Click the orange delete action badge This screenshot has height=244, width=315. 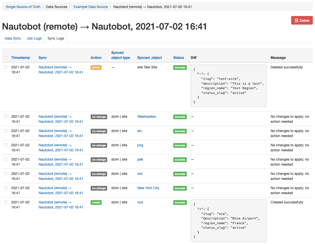(x=96, y=67)
